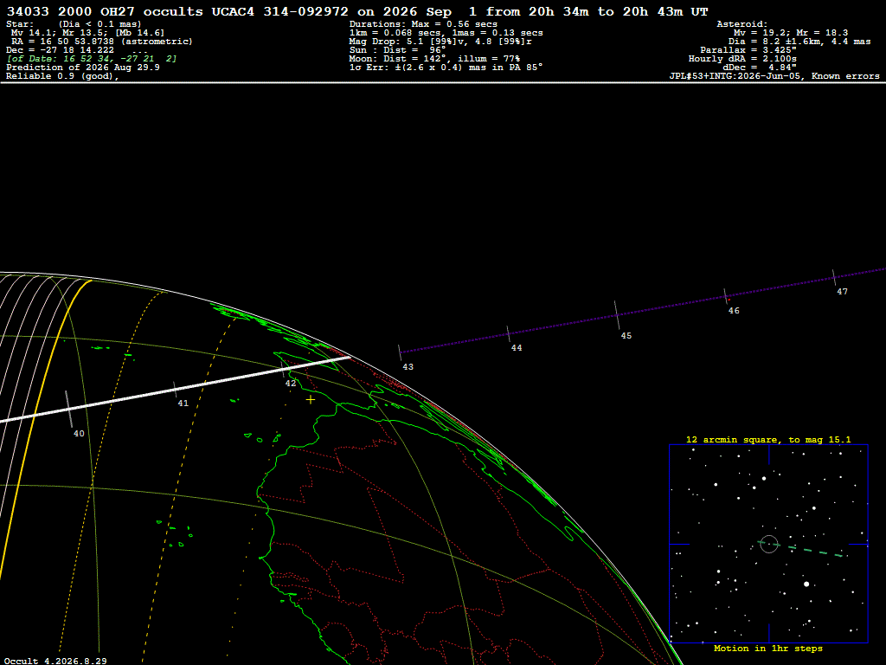Select the minute 44 tick on dotted path
This screenshot has height=665, width=886.
point(509,333)
